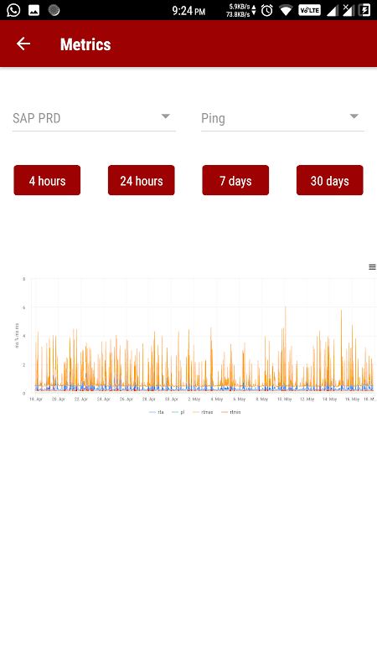Toggle the rtmin series in legend

tap(231, 412)
